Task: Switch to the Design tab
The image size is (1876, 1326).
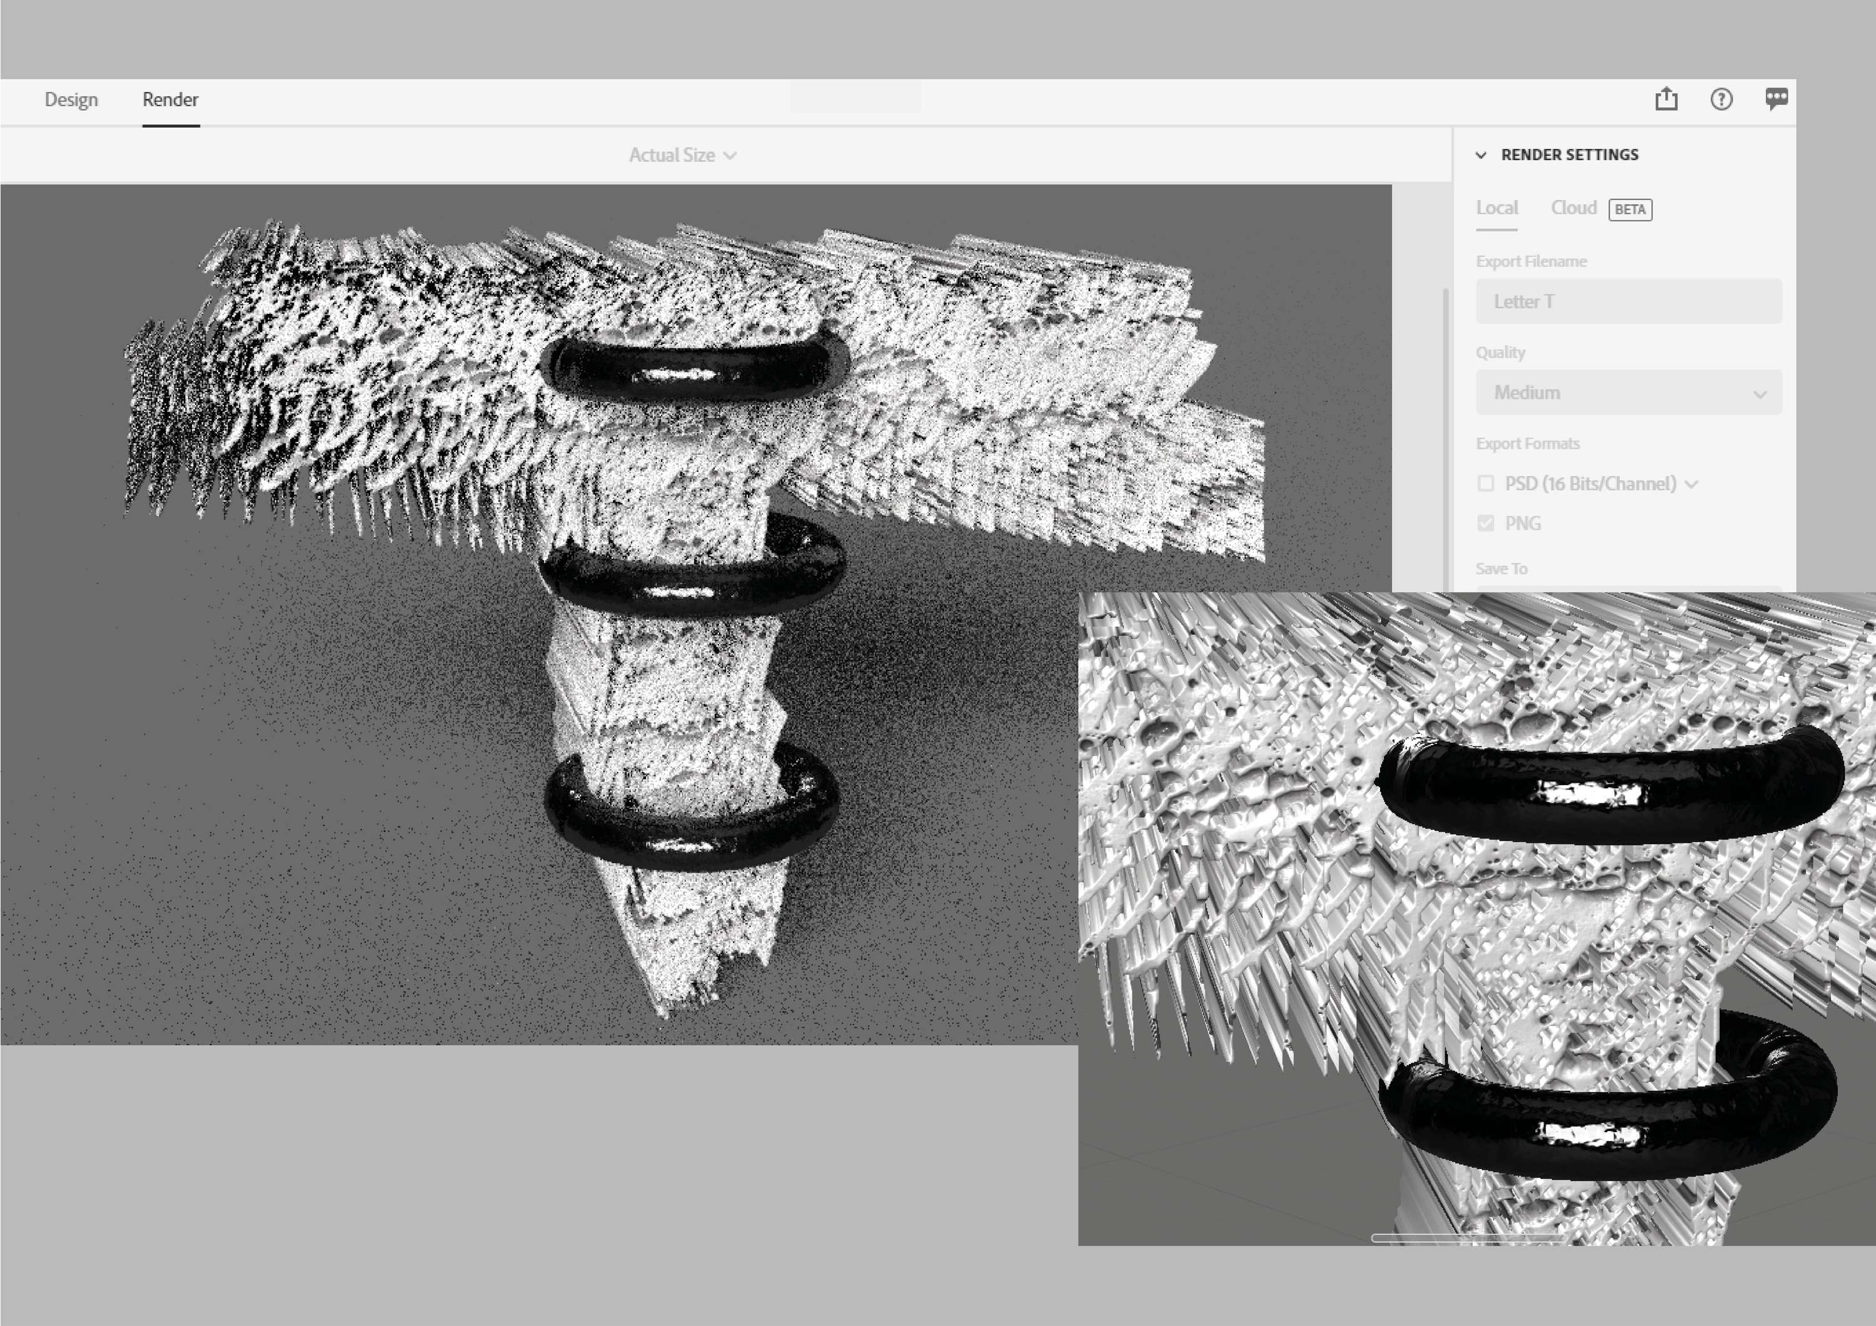Action: (71, 99)
